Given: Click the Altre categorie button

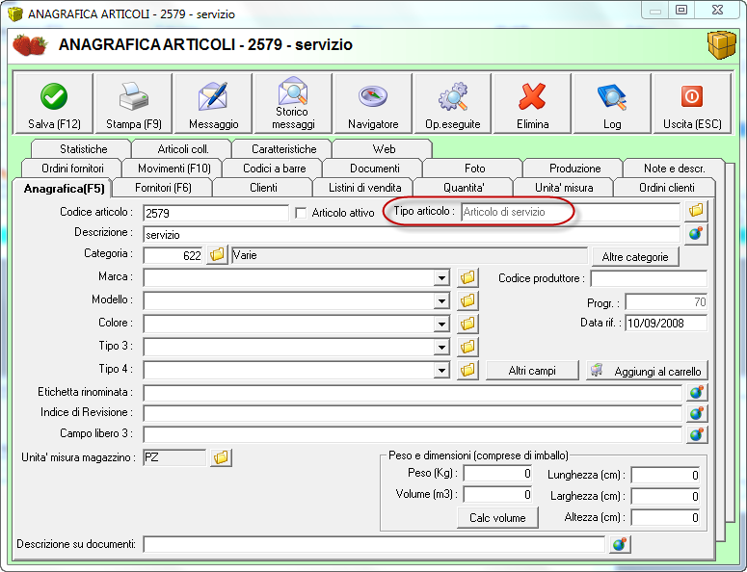Looking at the screenshot, I should pos(635,257).
